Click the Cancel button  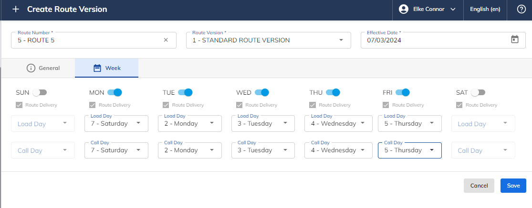(x=479, y=186)
